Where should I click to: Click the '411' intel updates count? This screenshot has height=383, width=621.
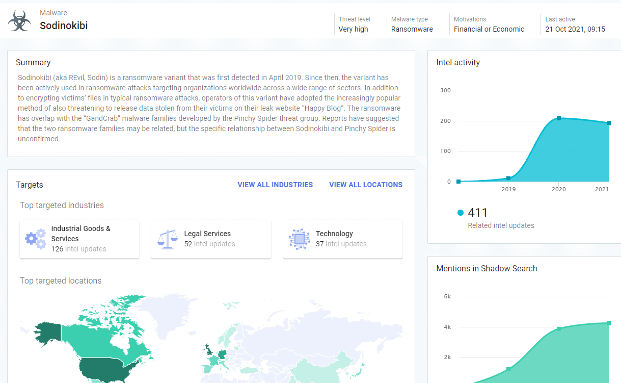[478, 213]
